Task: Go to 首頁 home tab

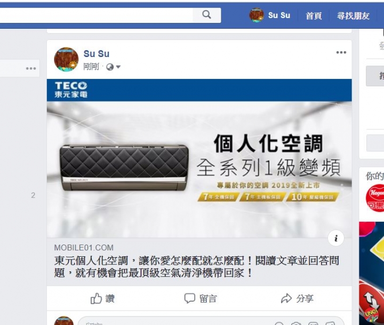Action: pos(314,16)
